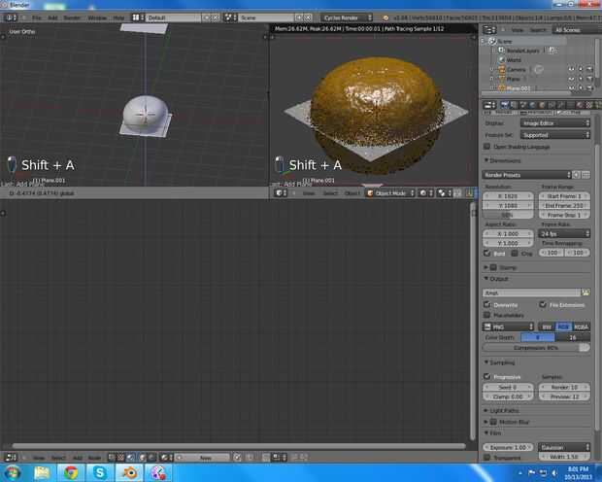The height and width of the screenshot is (482, 602).
Task: Open Skype from the taskbar
Action: tap(100, 472)
